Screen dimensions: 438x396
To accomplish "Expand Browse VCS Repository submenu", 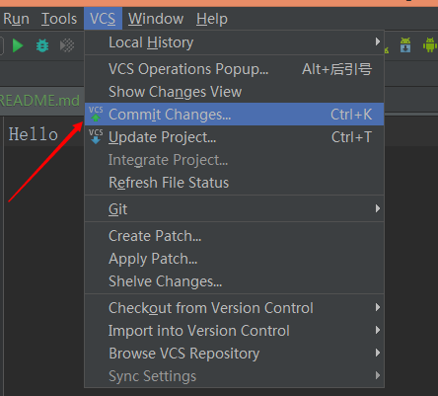I will (x=234, y=354).
